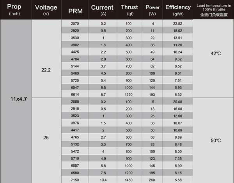Click the 42°C load temperature cell
Screen dimensions: 234x183
point(213,53)
